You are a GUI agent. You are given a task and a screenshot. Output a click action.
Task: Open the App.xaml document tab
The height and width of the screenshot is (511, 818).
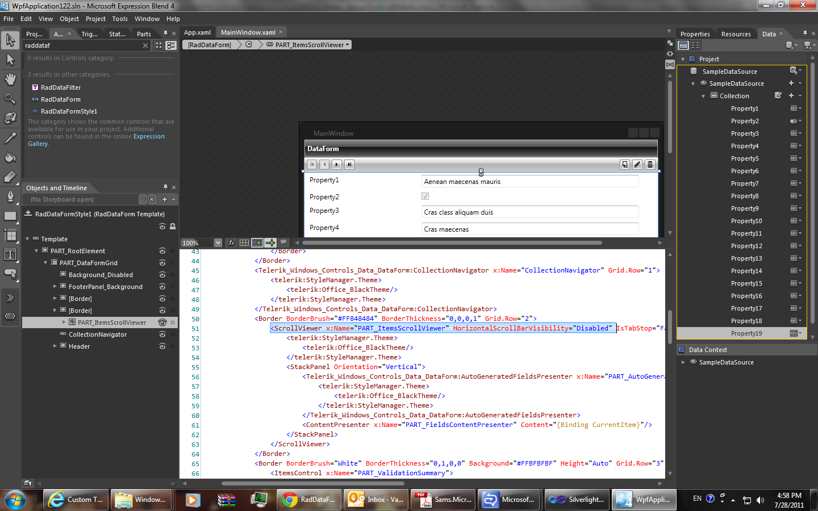click(x=197, y=32)
